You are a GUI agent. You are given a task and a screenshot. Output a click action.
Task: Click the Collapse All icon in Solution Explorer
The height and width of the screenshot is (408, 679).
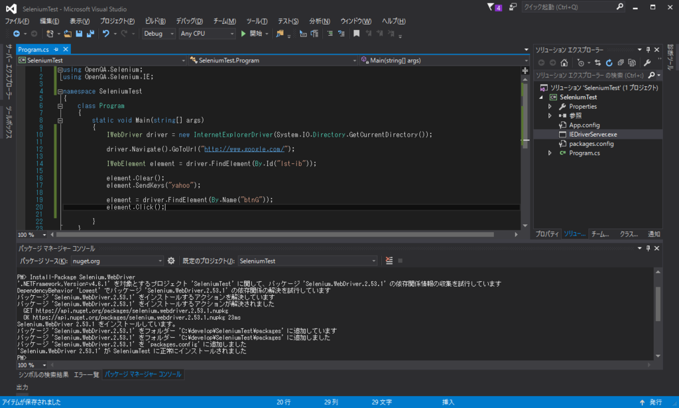point(621,63)
